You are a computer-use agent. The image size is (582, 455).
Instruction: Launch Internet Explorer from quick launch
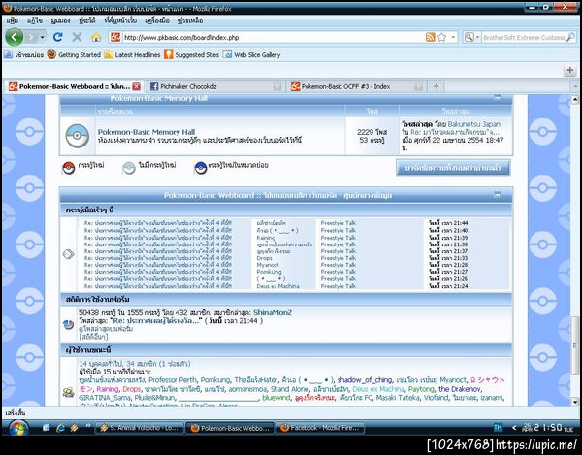click(60, 428)
